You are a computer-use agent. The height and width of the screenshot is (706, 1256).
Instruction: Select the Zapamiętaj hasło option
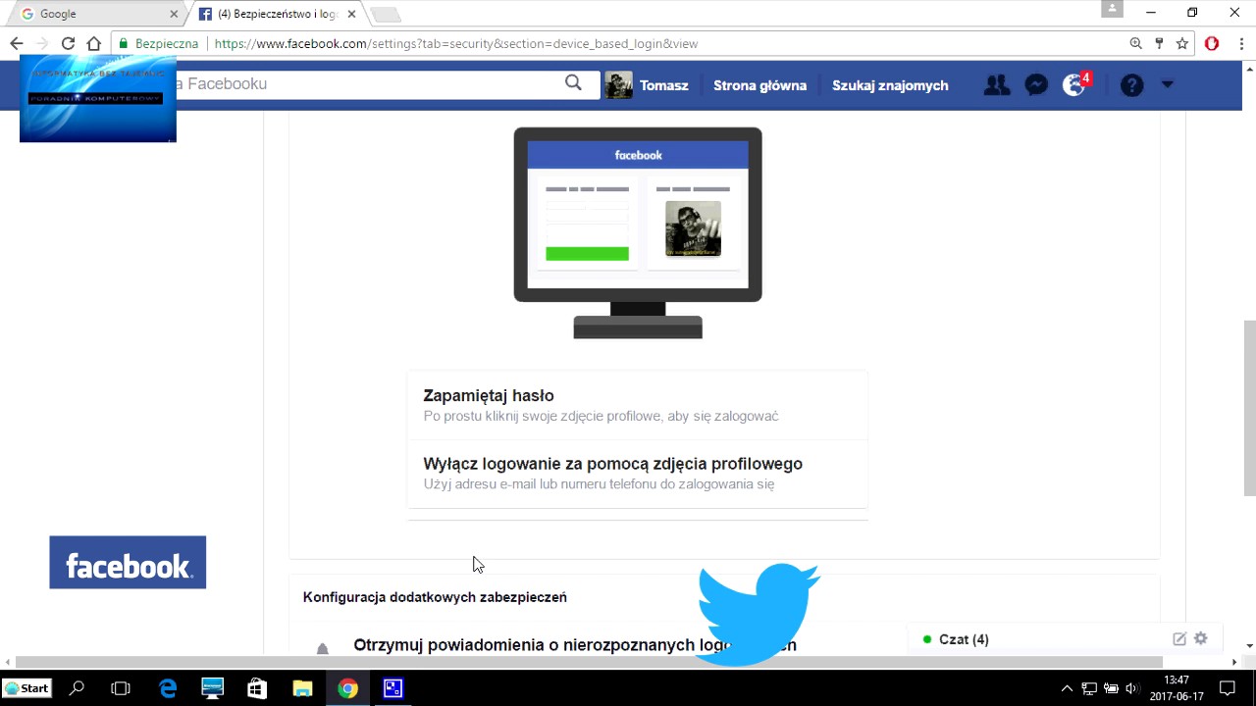pos(638,405)
